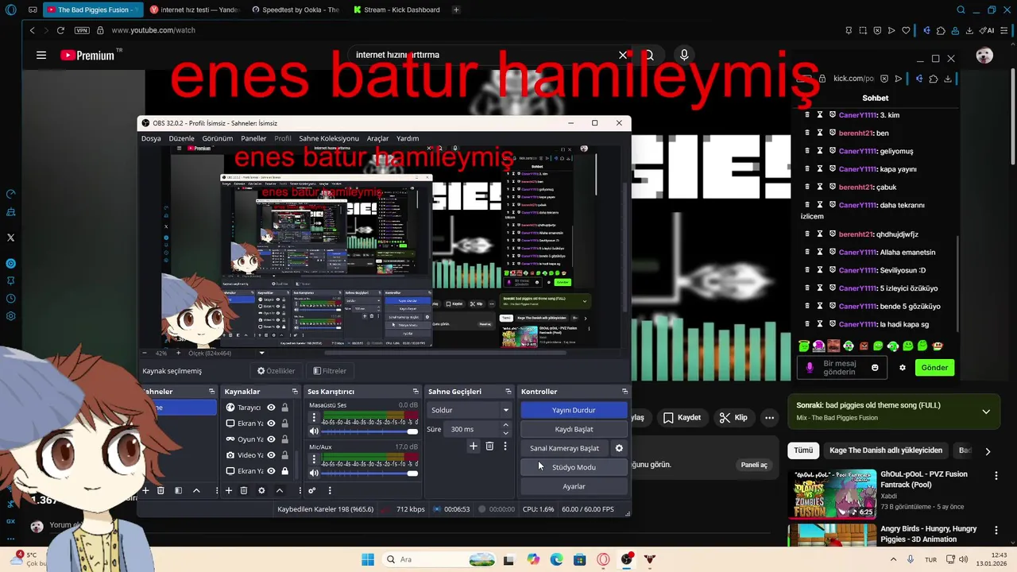Click Kaydı Başlat to start recording
Image resolution: width=1017 pixels, height=572 pixels.
point(574,429)
